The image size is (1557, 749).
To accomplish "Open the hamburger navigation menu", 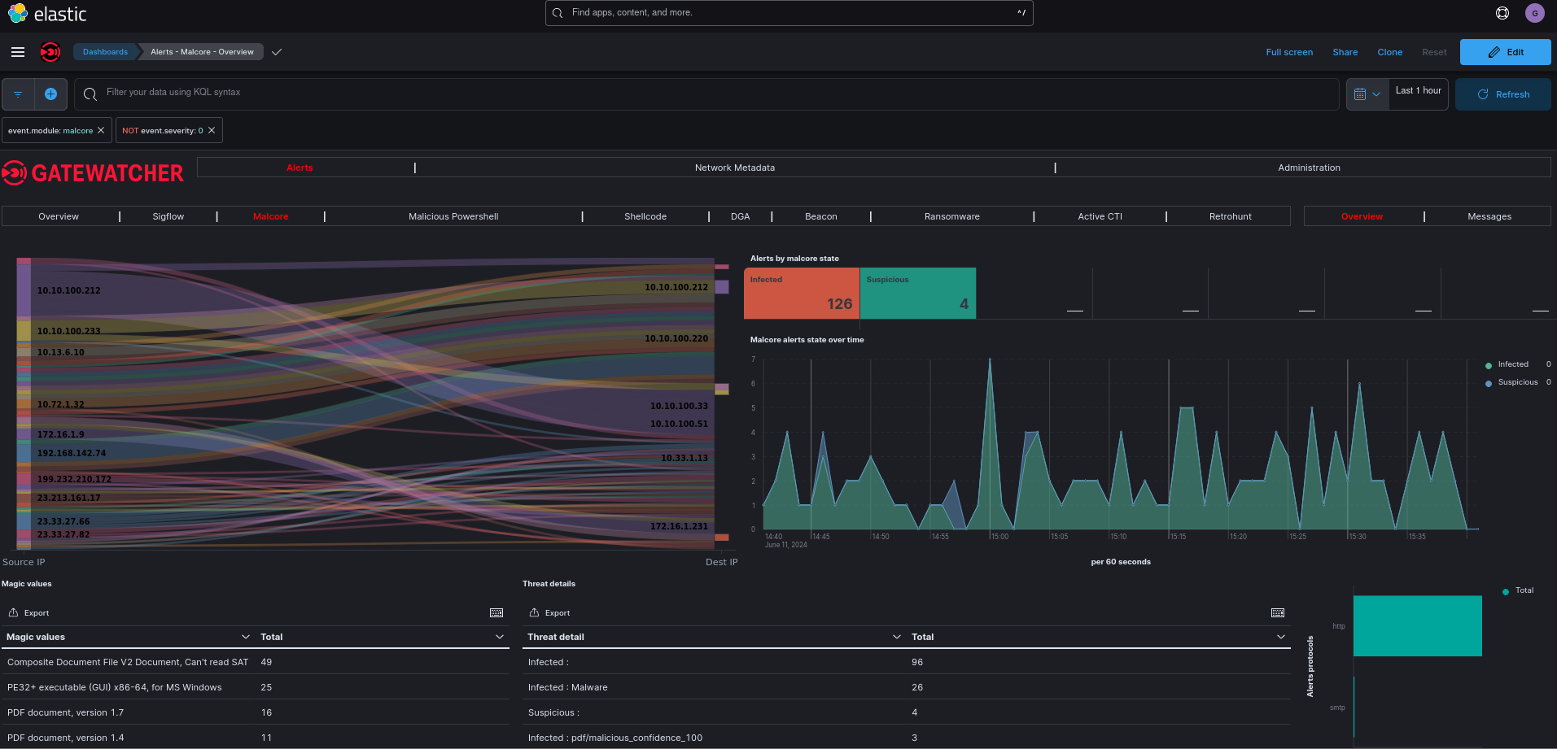I will click(x=17, y=51).
